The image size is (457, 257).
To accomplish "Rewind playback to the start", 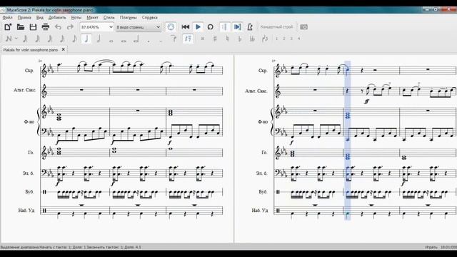I will [x=186, y=27].
